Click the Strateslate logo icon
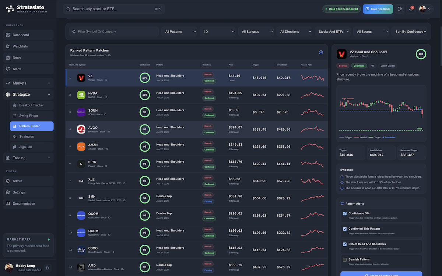Image resolution: width=442 pixels, height=276 pixels. point(10,8)
